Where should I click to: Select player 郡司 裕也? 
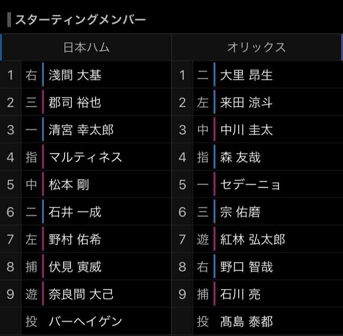click(75, 102)
